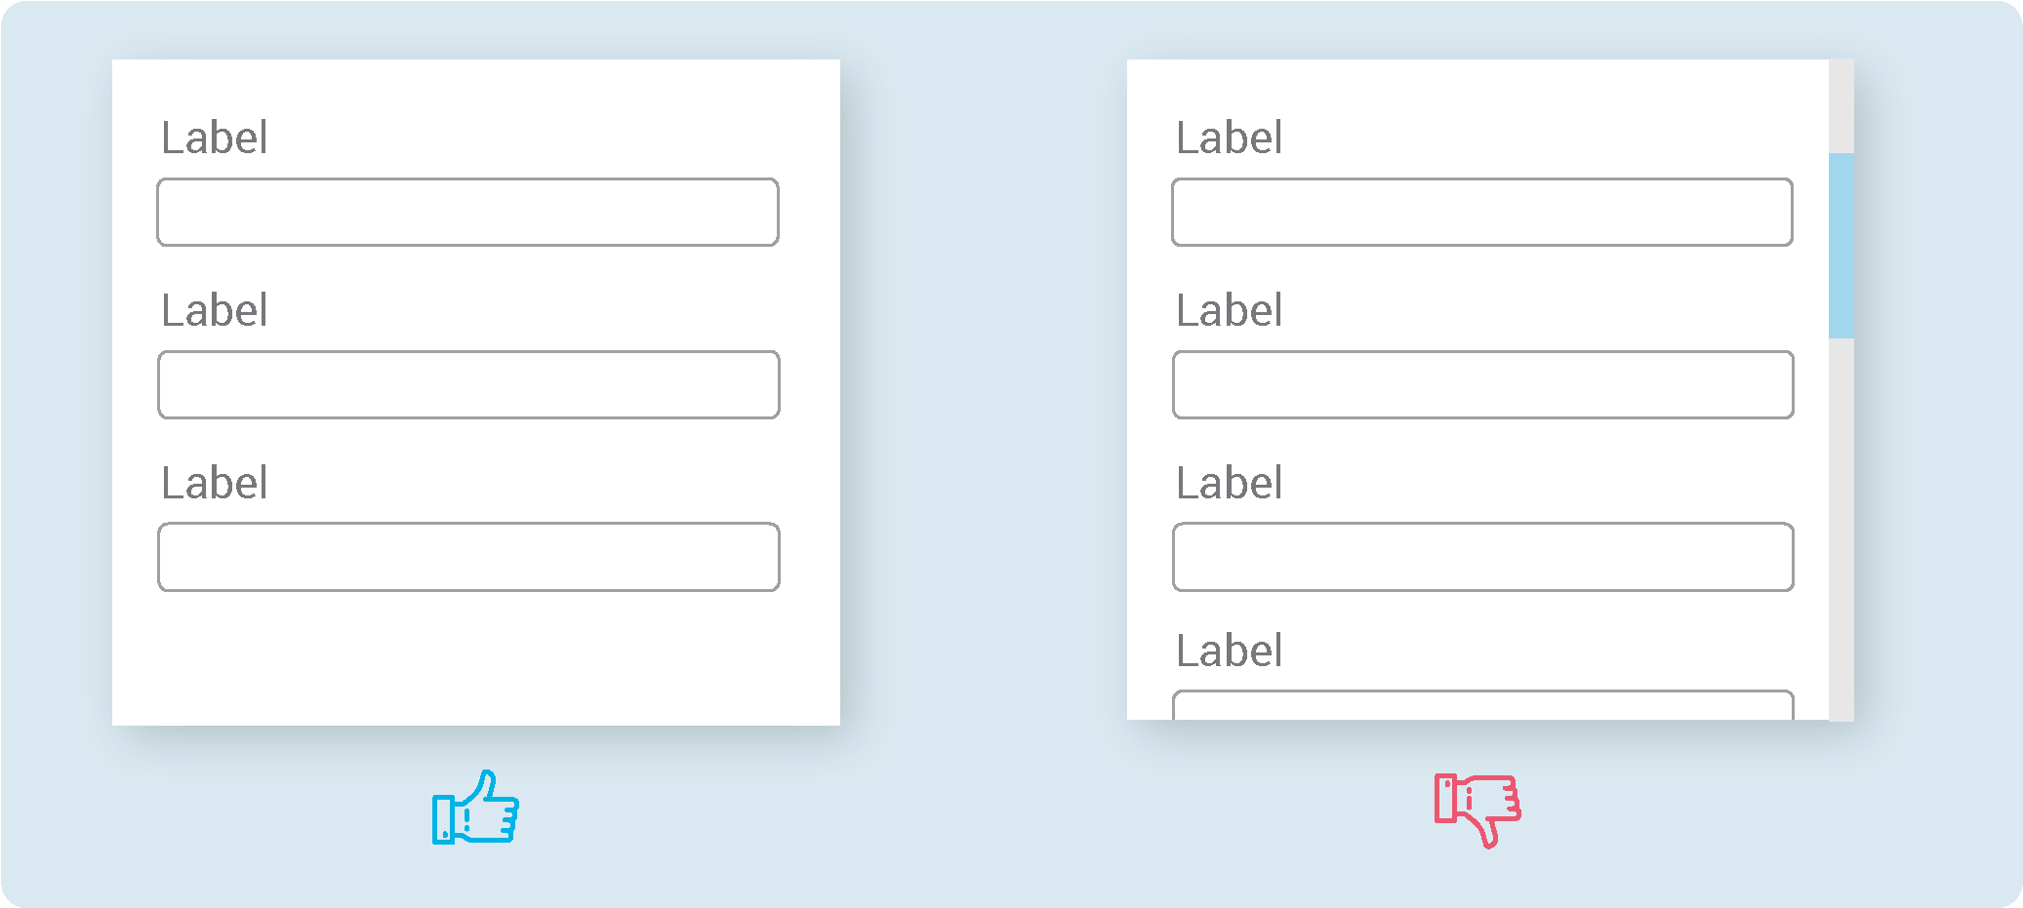Focus third input in the non-scrolling form

click(x=468, y=557)
